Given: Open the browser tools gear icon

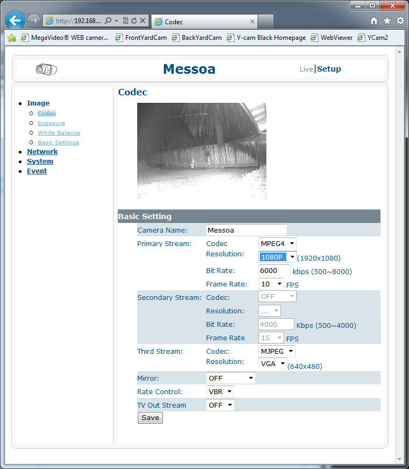Looking at the screenshot, I should 400,21.
